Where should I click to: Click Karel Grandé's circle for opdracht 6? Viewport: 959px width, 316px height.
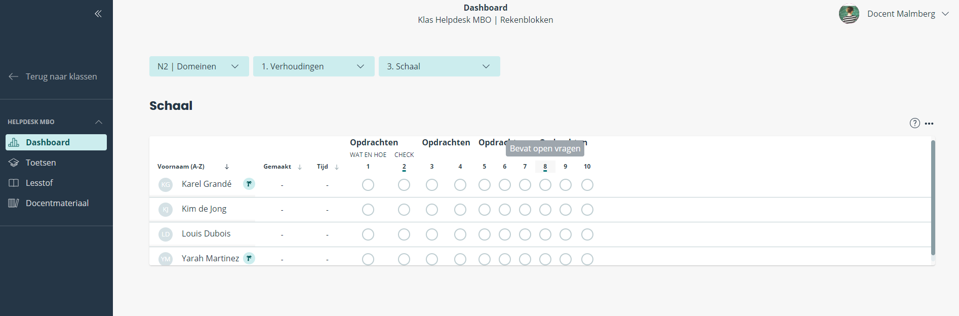click(505, 185)
